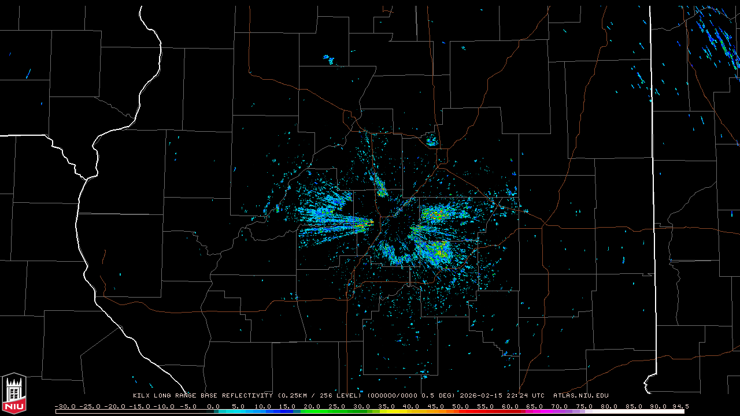Click the 50.0 label on reflectivity scale
This screenshot has height=416, width=740.
click(460, 407)
